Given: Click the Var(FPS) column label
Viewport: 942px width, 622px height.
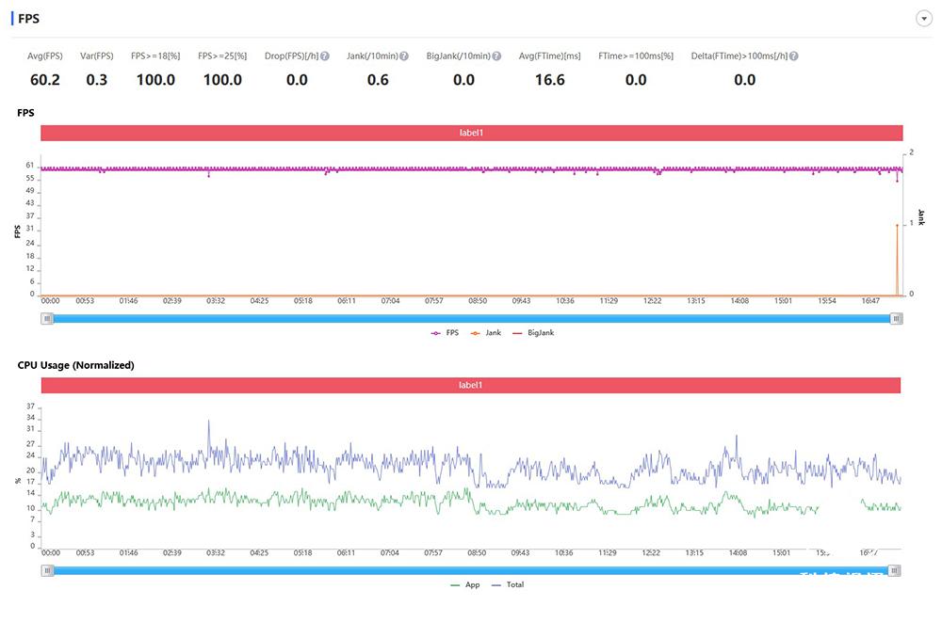Looking at the screenshot, I should 97,56.
